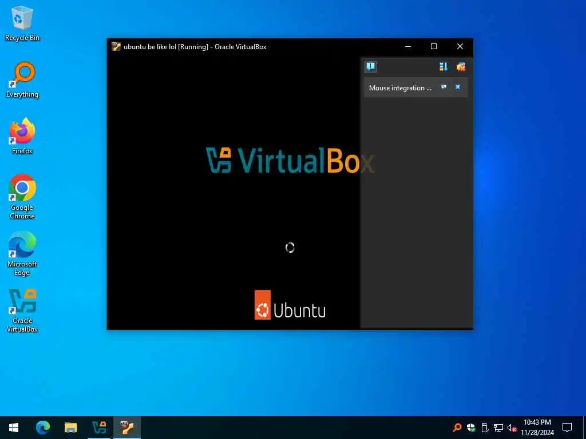The height and width of the screenshot is (439, 586).
Task: Select the Microsoft Edge desktop shortcut
Action: [x=22, y=253]
